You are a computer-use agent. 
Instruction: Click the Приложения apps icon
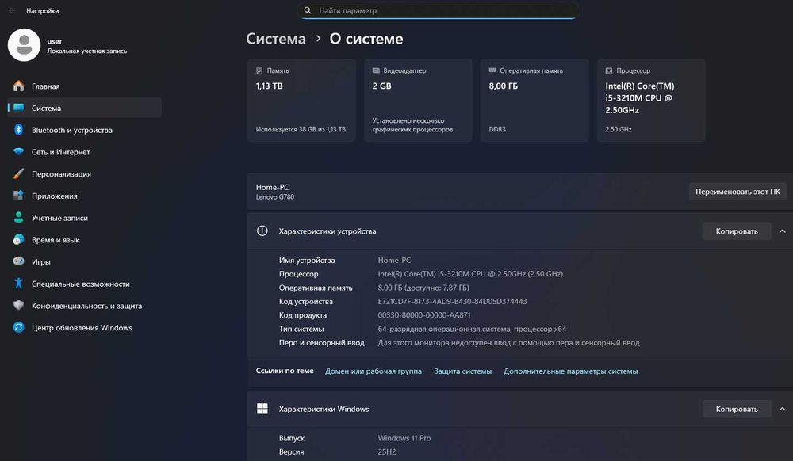click(x=19, y=196)
